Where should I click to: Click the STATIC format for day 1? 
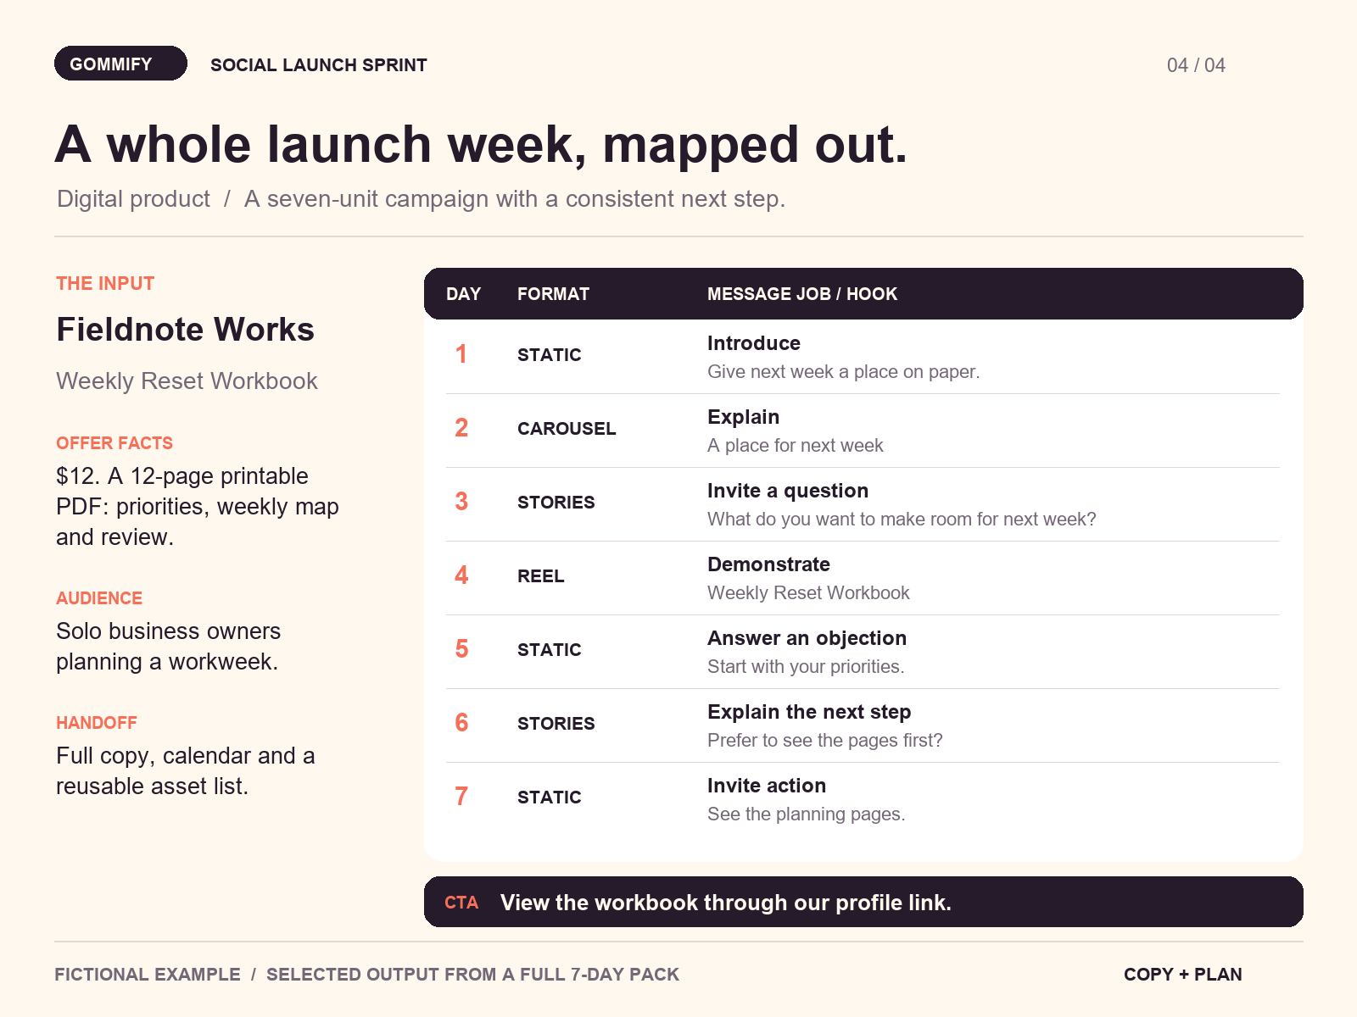pyautogui.click(x=550, y=355)
